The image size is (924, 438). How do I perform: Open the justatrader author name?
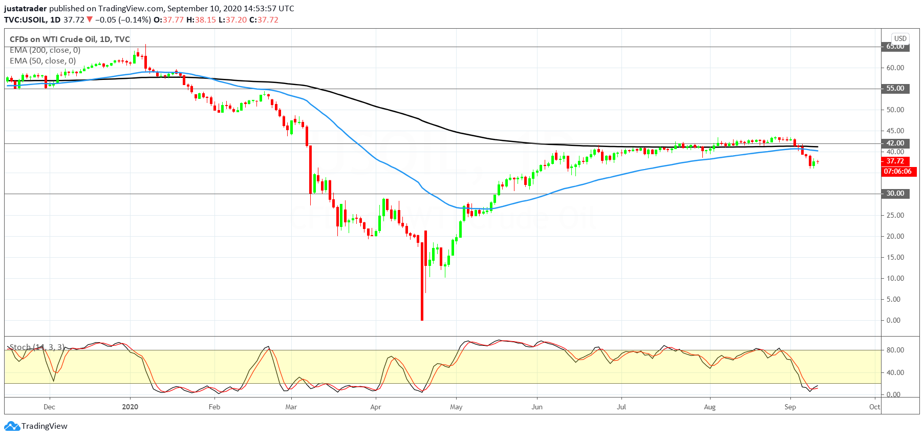coord(26,9)
